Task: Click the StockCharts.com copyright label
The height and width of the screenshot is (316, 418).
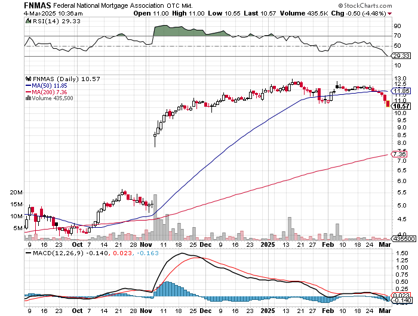Action: coord(365,5)
